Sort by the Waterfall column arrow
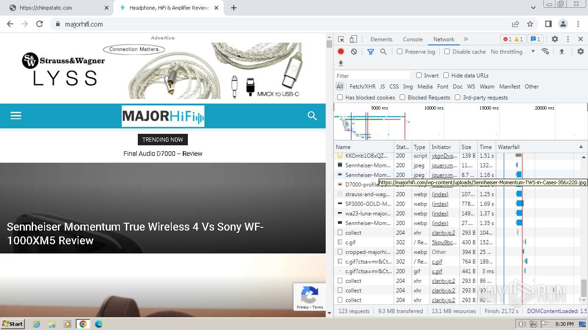The width and height of the screenshot is (588, 330). point(581,147)
